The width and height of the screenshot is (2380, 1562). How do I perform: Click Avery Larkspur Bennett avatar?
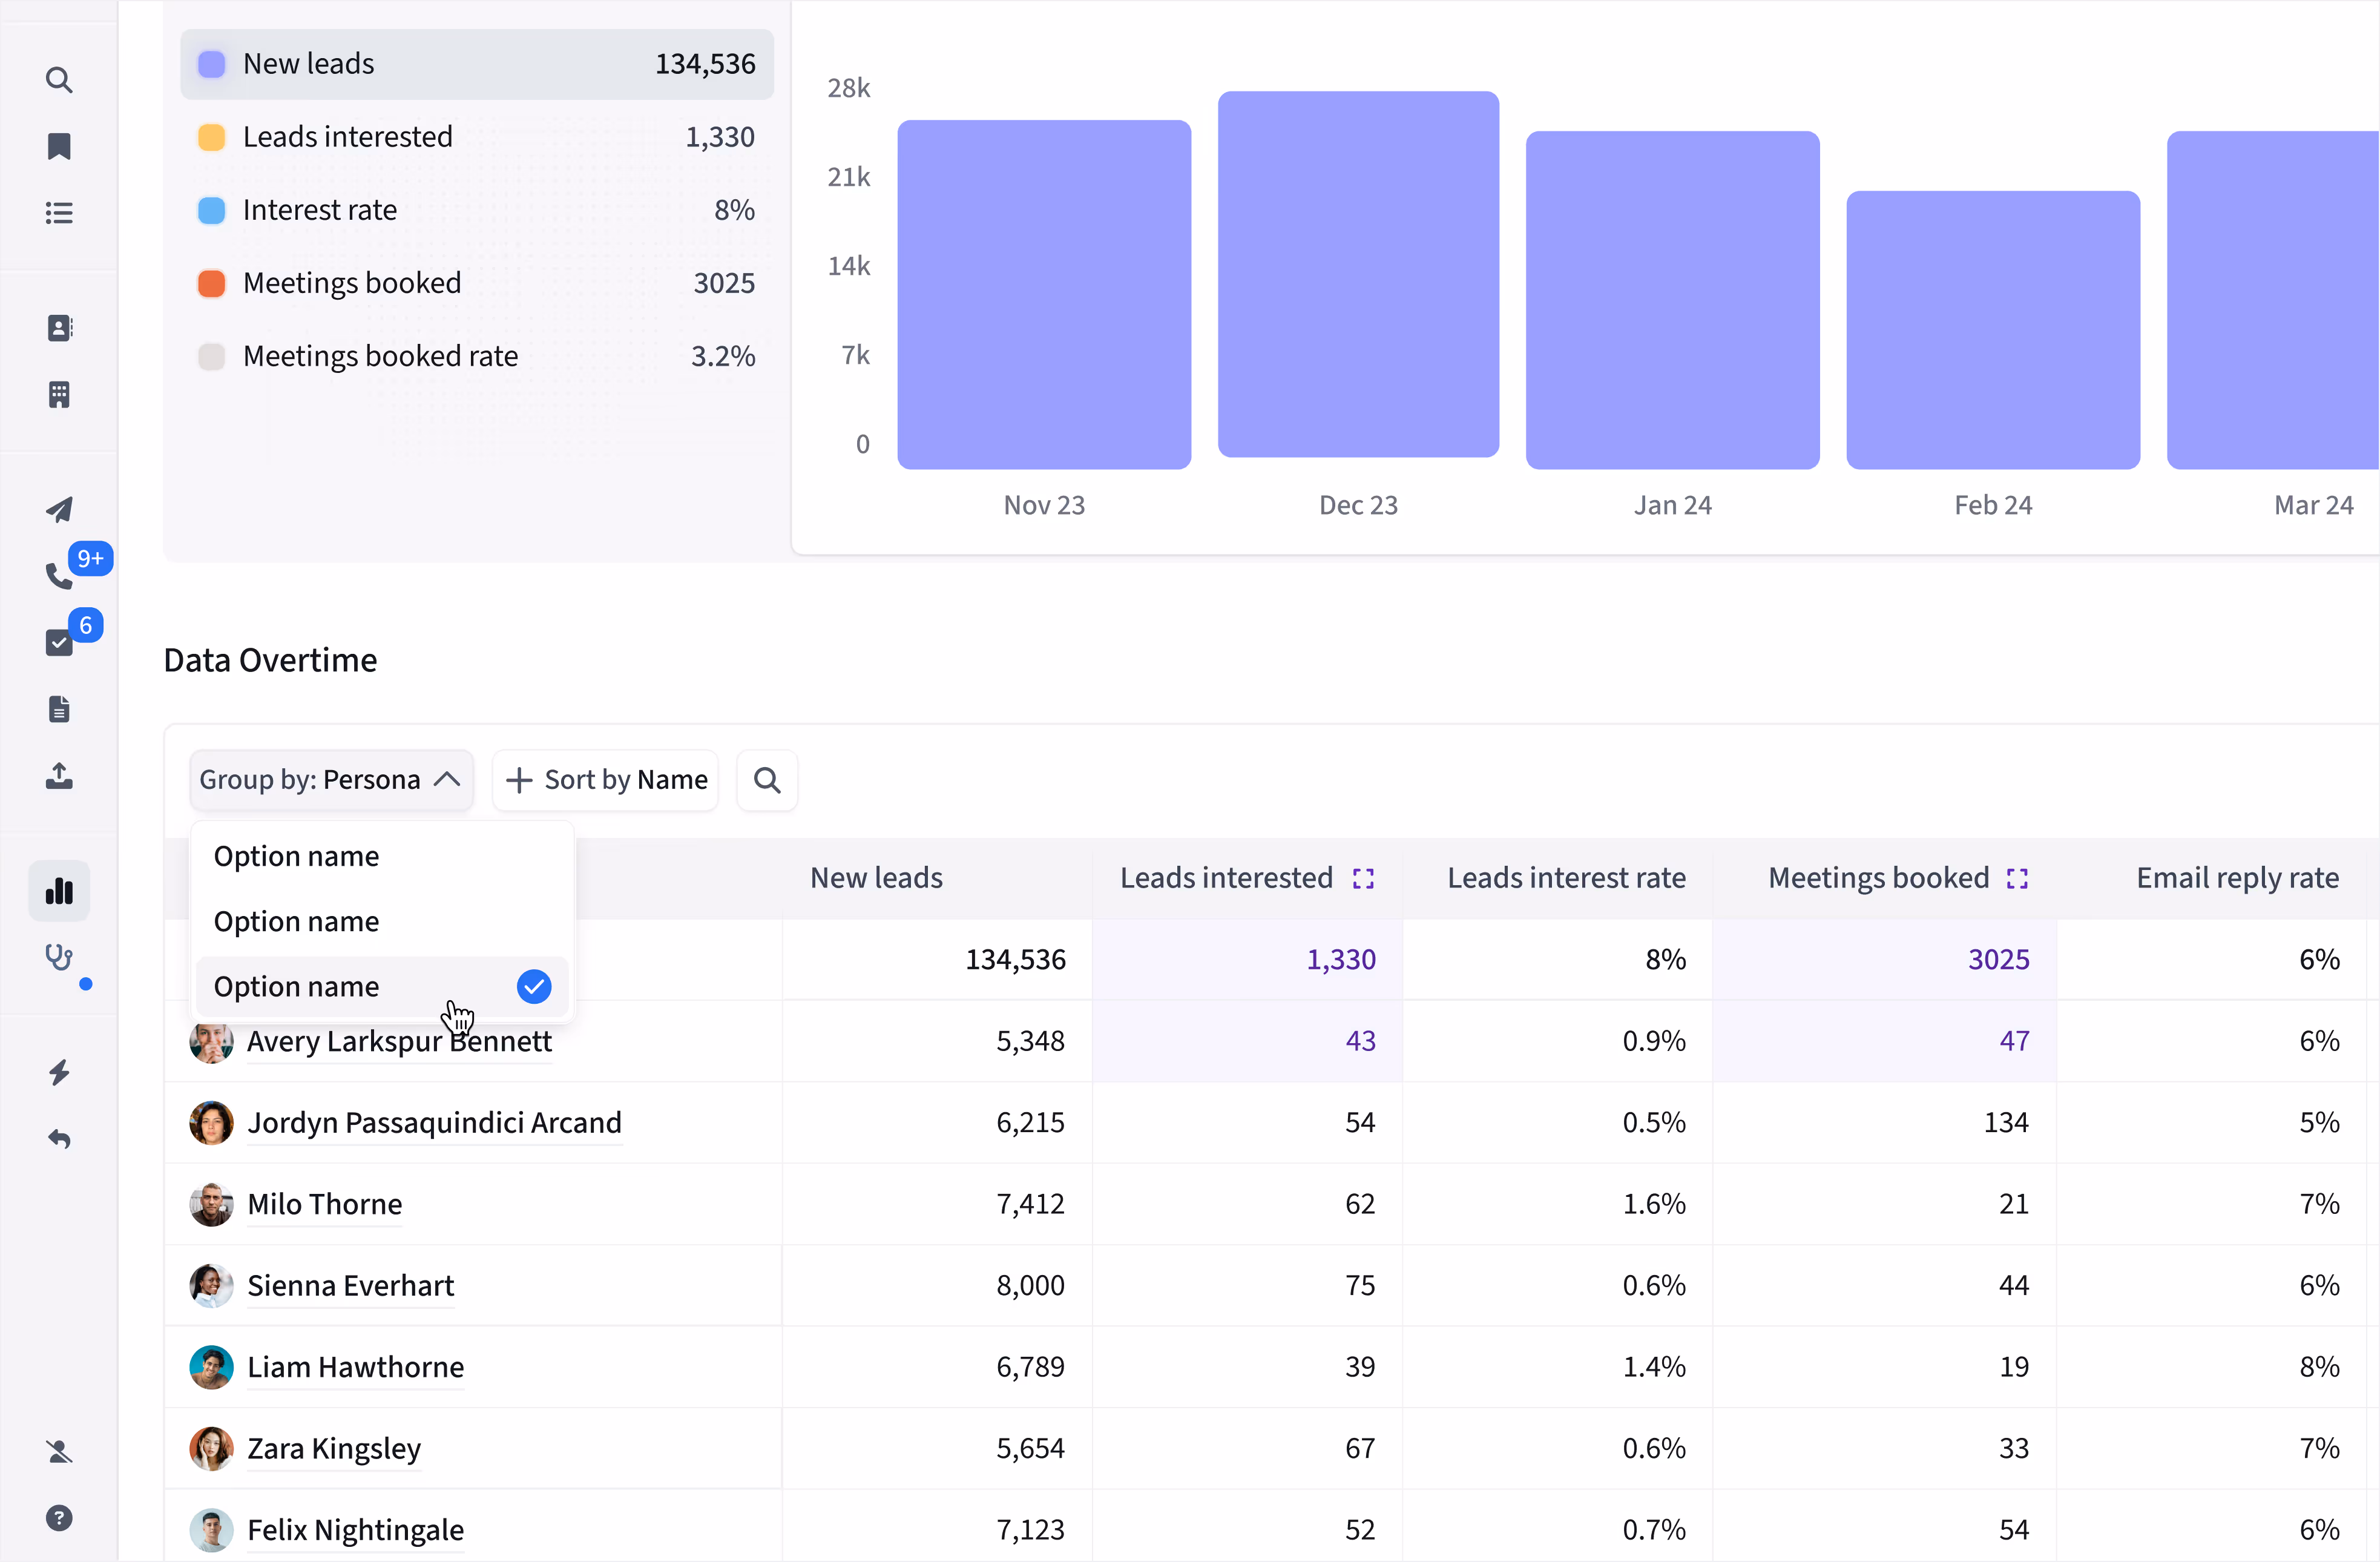(x=211, y=1041)
